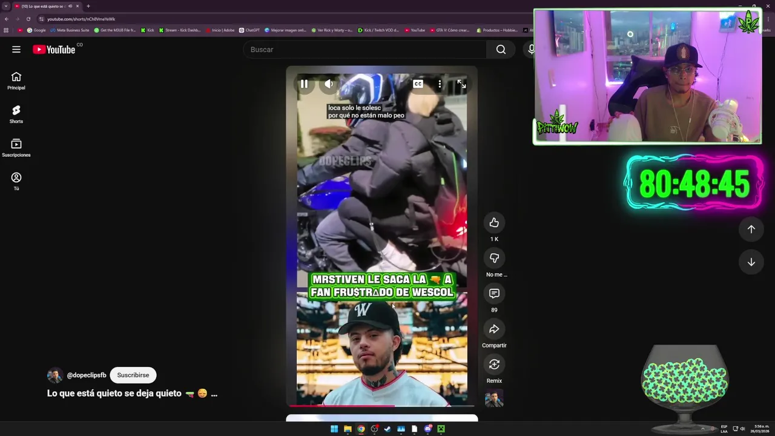This screenshot has height=436, width=775.
Task: Click the magnifier search button
Action: (x=501, y=50)
